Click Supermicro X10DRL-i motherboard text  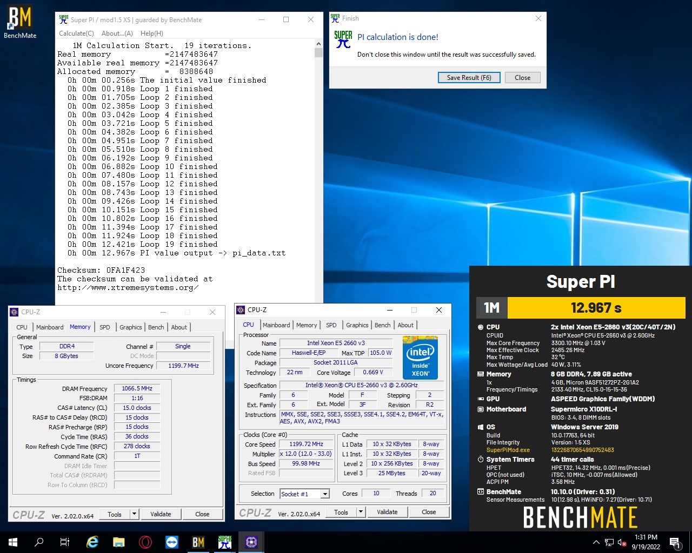pos(584,409)
